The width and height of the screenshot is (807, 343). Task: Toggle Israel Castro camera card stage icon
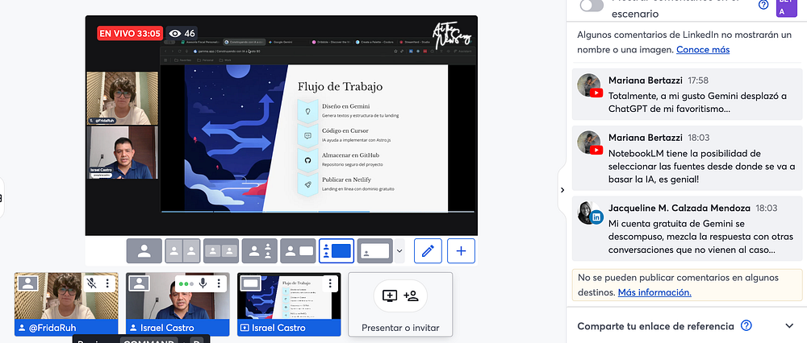(x=139, y=283)
